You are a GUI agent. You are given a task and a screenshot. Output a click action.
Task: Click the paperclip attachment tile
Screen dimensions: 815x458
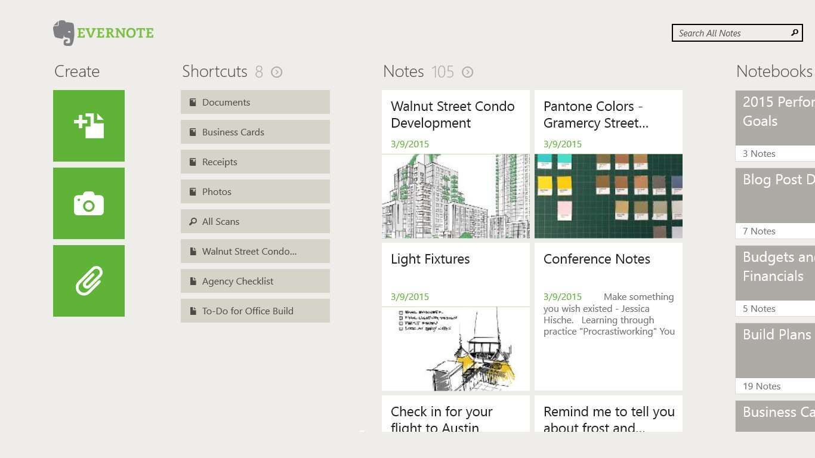click(89, 281)
